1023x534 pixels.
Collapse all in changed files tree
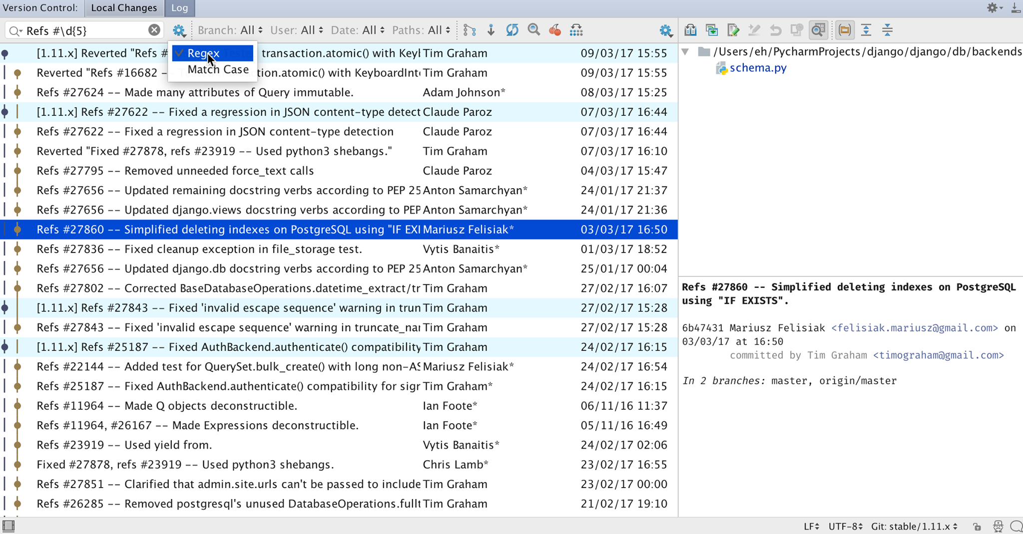888,30
